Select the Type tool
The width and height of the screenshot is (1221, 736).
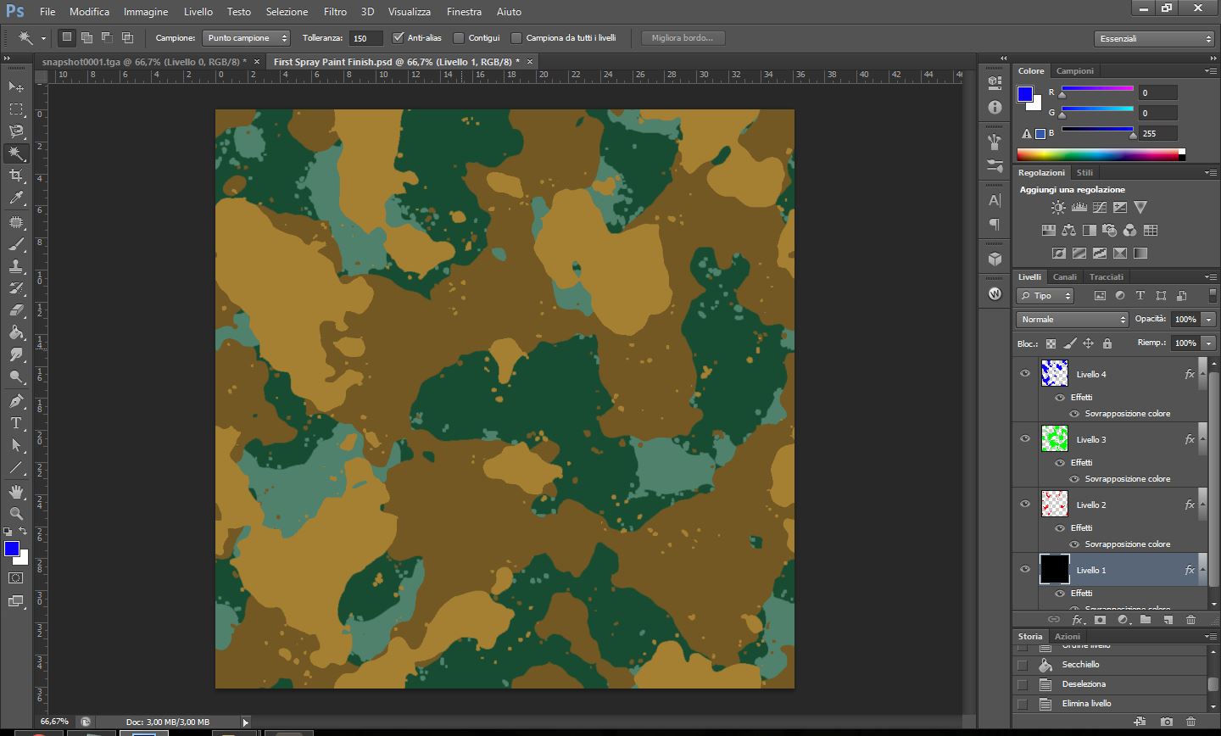click(x=16, y=423)
